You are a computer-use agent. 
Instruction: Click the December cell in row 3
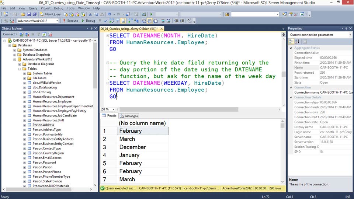coord(143,147)
